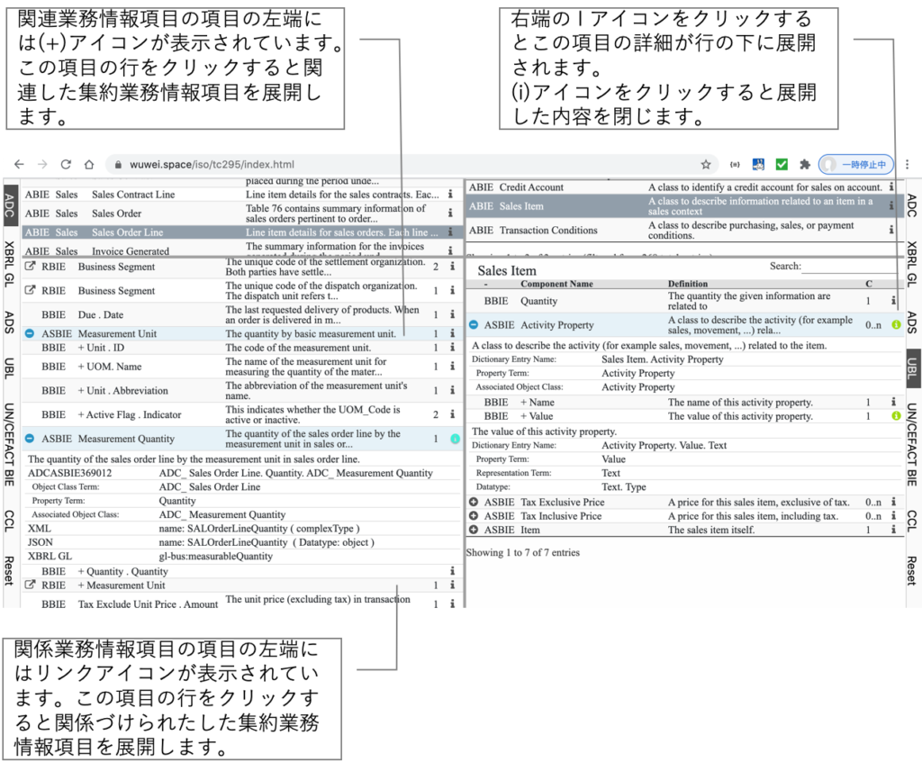922x772 pixels.
Task: Expand the ASBIE Item row
Action: pos(474,530)
